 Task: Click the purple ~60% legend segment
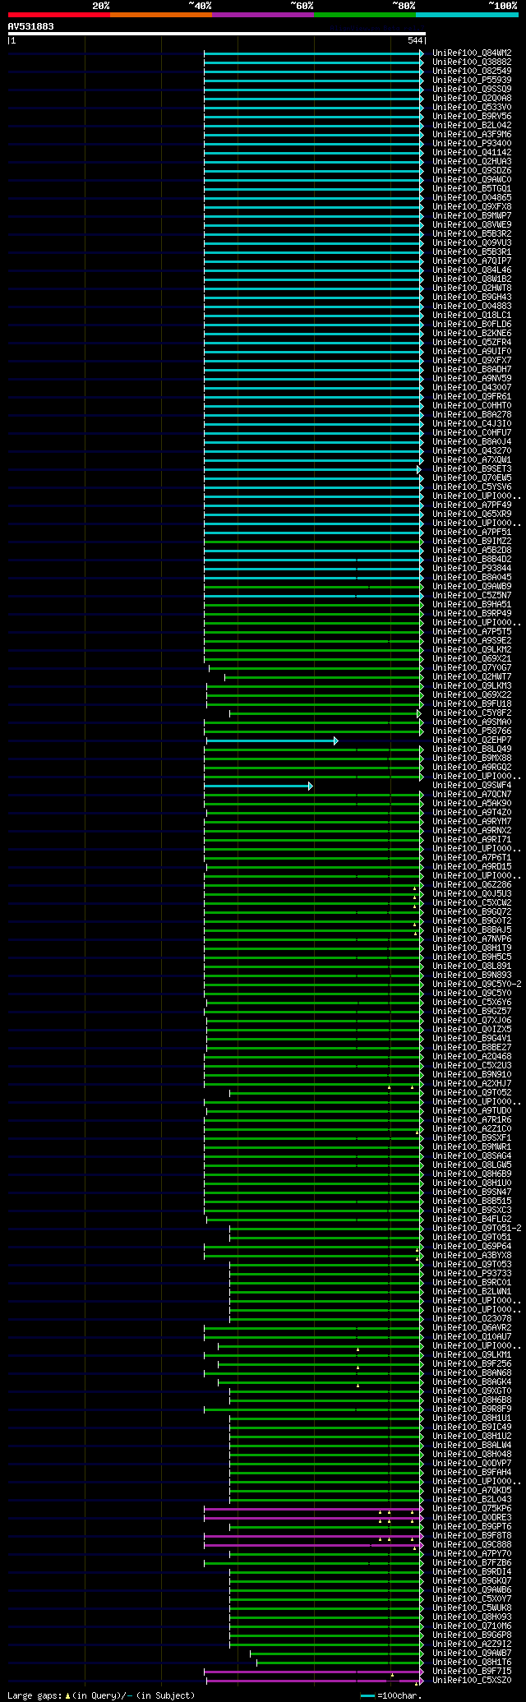point(262,15)
